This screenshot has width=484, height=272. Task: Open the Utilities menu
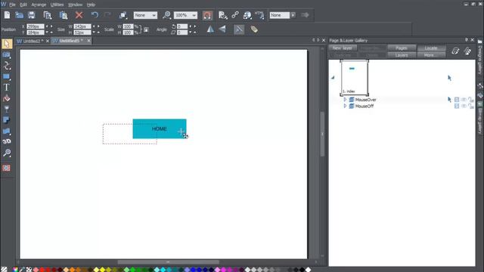click(x=57, y=5)
